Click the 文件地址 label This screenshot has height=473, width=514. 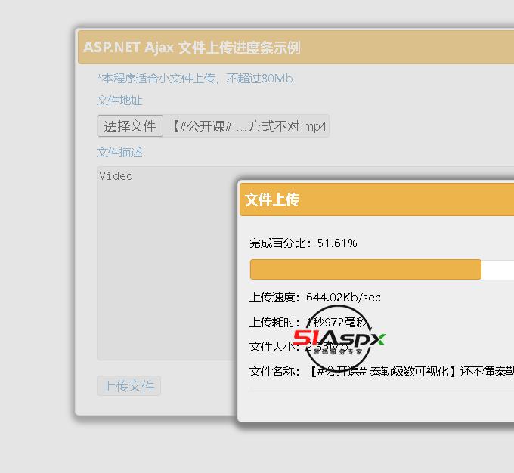click(119, 100)
